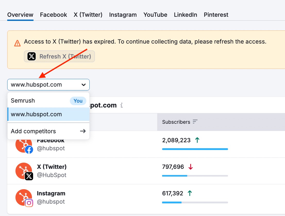Select Semrush from the dropdown list
This screenshot has height=216, width=285.
[48, 101]
